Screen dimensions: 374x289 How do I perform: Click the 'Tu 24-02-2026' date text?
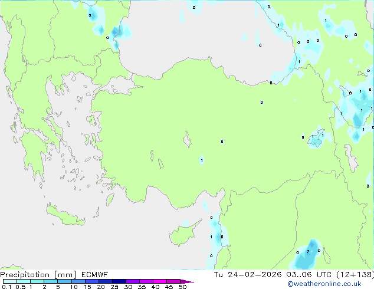(x=248, y=275)
